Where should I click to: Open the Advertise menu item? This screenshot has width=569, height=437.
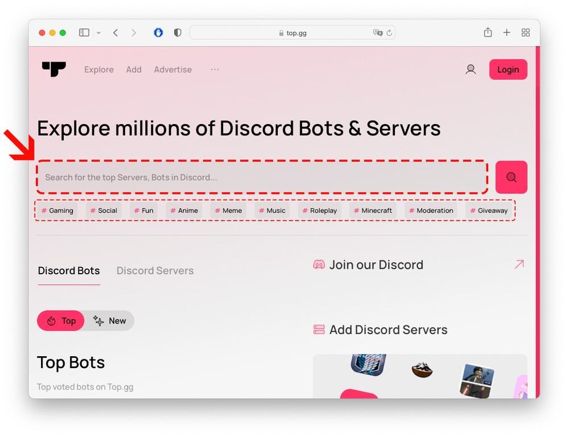click(x=173, y=69)
